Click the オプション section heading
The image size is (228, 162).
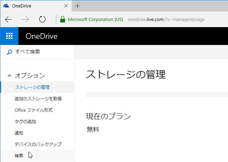[x=30, y=75]
